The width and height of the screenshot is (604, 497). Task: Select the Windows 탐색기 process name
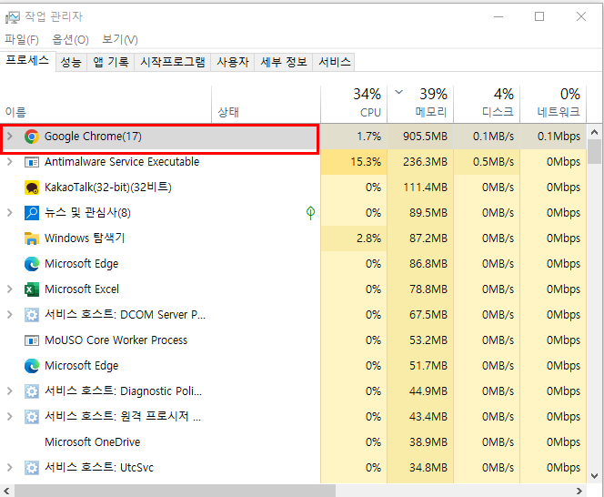coord(85,238)
